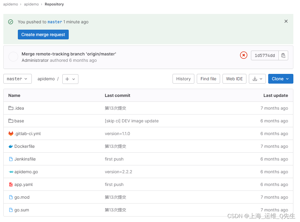Viewport: 300px width, 222px height.
Task: Click the '[skip ci] DEV image update' commit
Action: tap(132, 121)
